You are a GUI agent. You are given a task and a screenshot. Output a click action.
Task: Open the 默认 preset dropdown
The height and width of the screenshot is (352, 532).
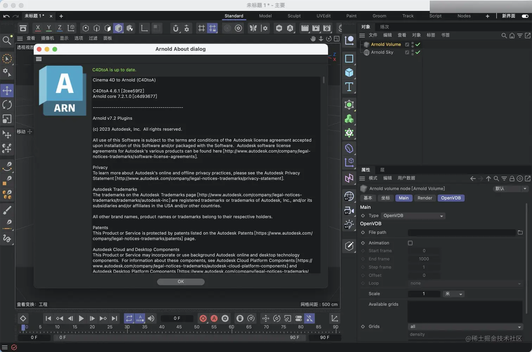511,189
